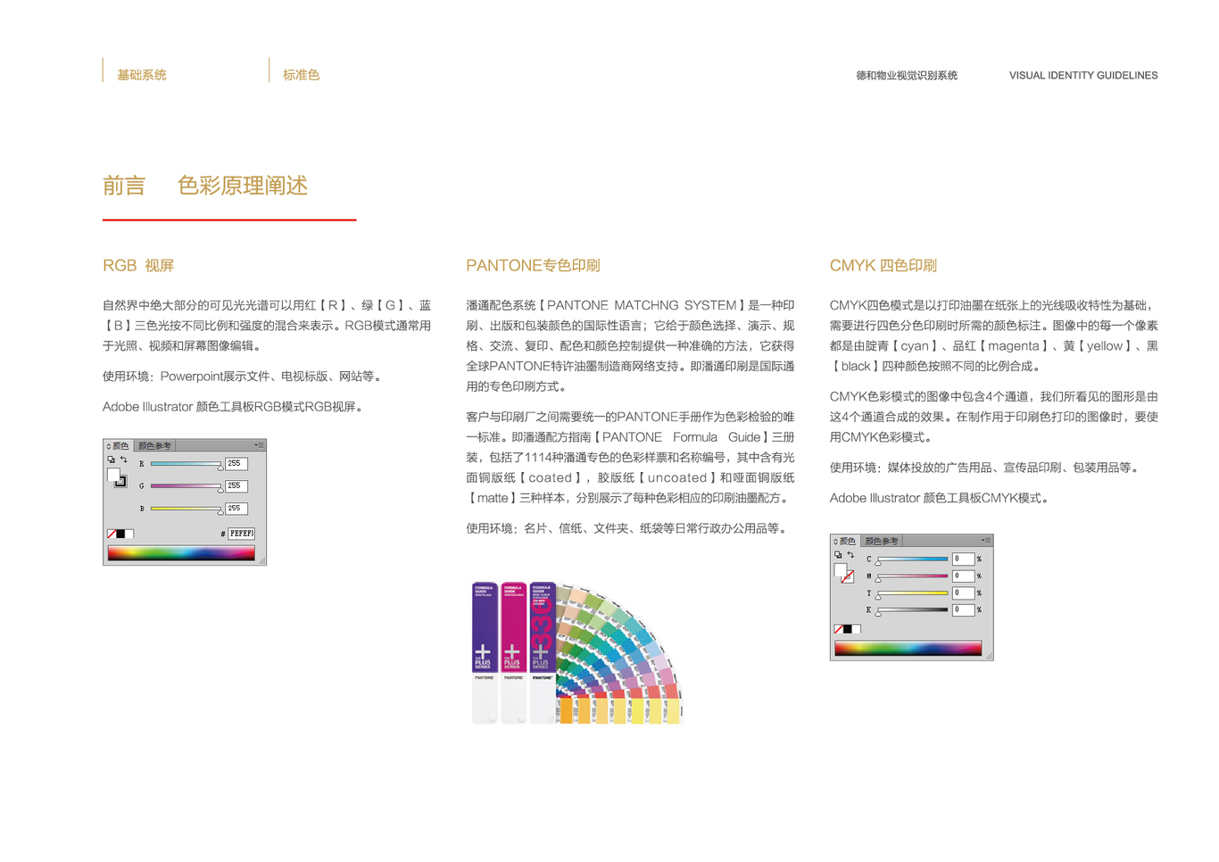The width and height of the screenshot is (1219, 862).
Task: Click the C percentage value field
Action: point(964,559)
